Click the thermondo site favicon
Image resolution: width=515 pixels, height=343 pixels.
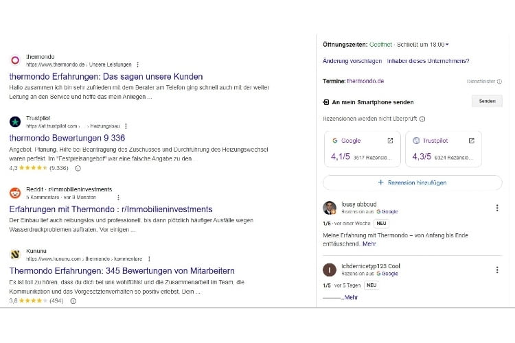pyautogui.click(x=15, y=60)
